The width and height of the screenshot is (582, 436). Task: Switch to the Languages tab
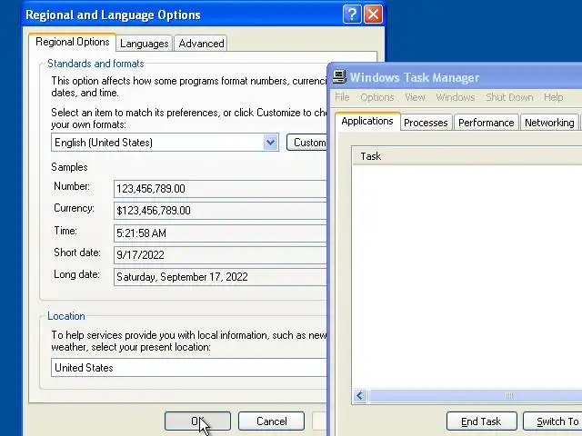point(144,44)
